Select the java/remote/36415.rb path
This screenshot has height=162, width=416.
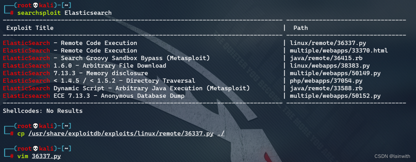(326, 58)
